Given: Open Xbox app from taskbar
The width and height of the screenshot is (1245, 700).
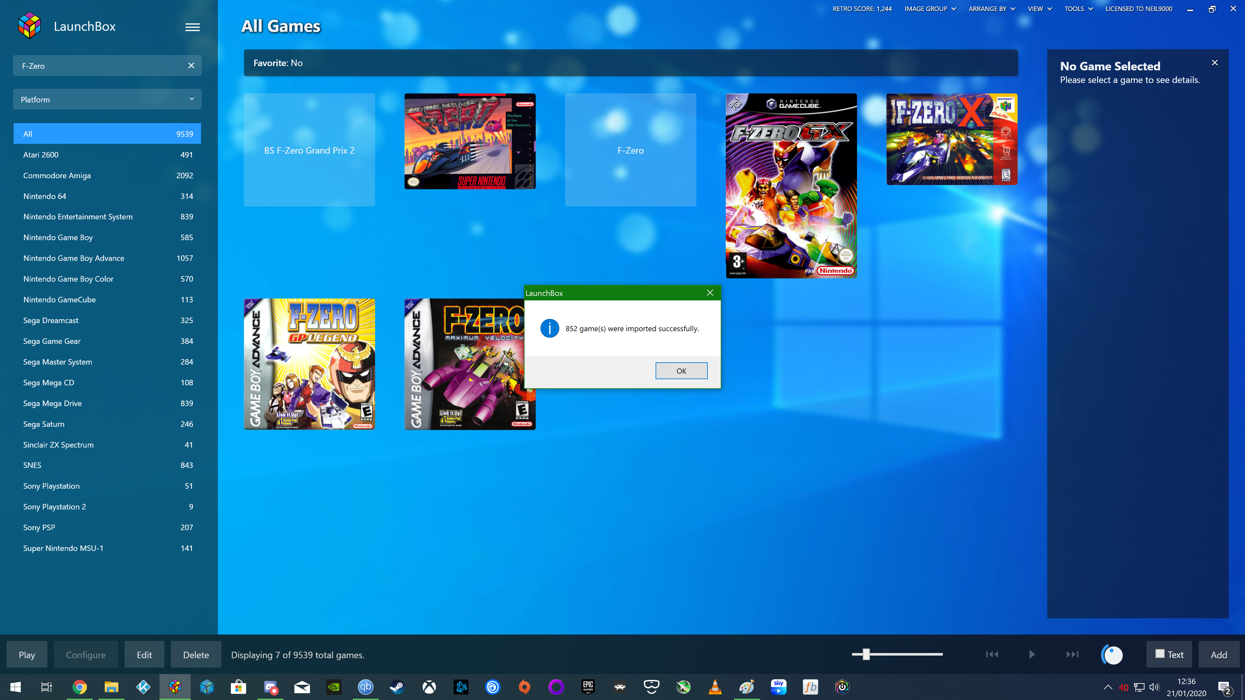Looking at the screenshot, I should point(429,686).
